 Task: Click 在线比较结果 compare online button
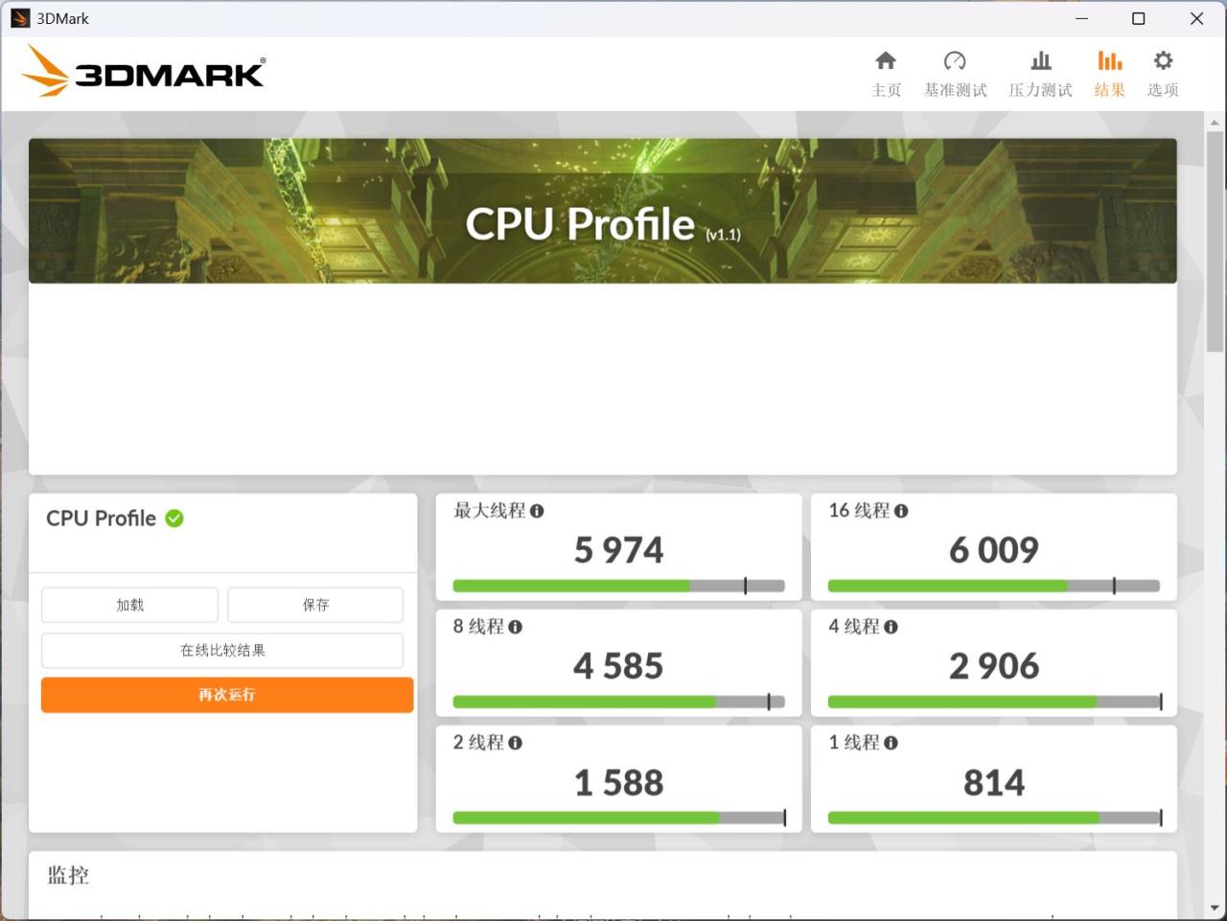[222, 651]
